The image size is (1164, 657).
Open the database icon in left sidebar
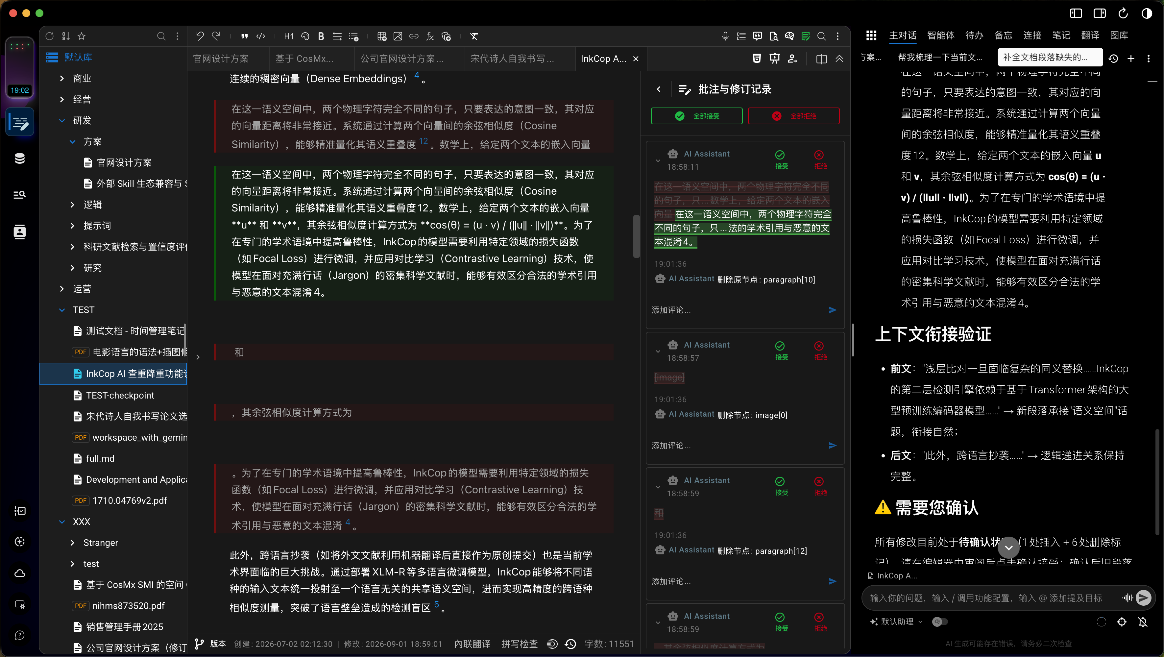[x=19, y=158]
